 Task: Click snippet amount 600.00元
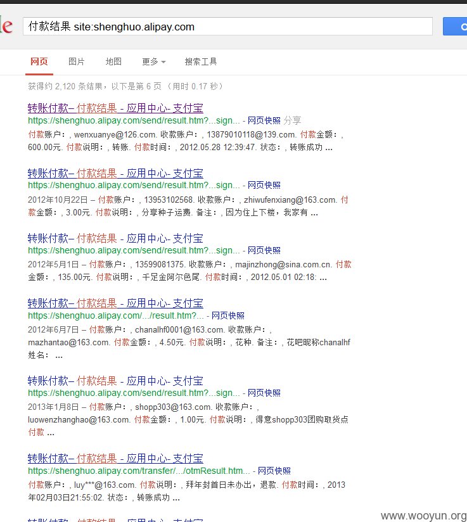pyautogui.click(x=44, y=148)
